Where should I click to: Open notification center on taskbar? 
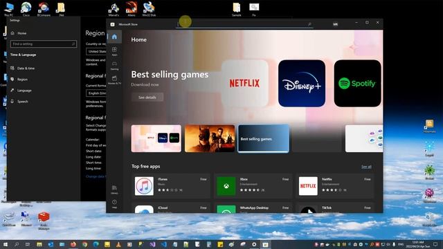point(435,244)
